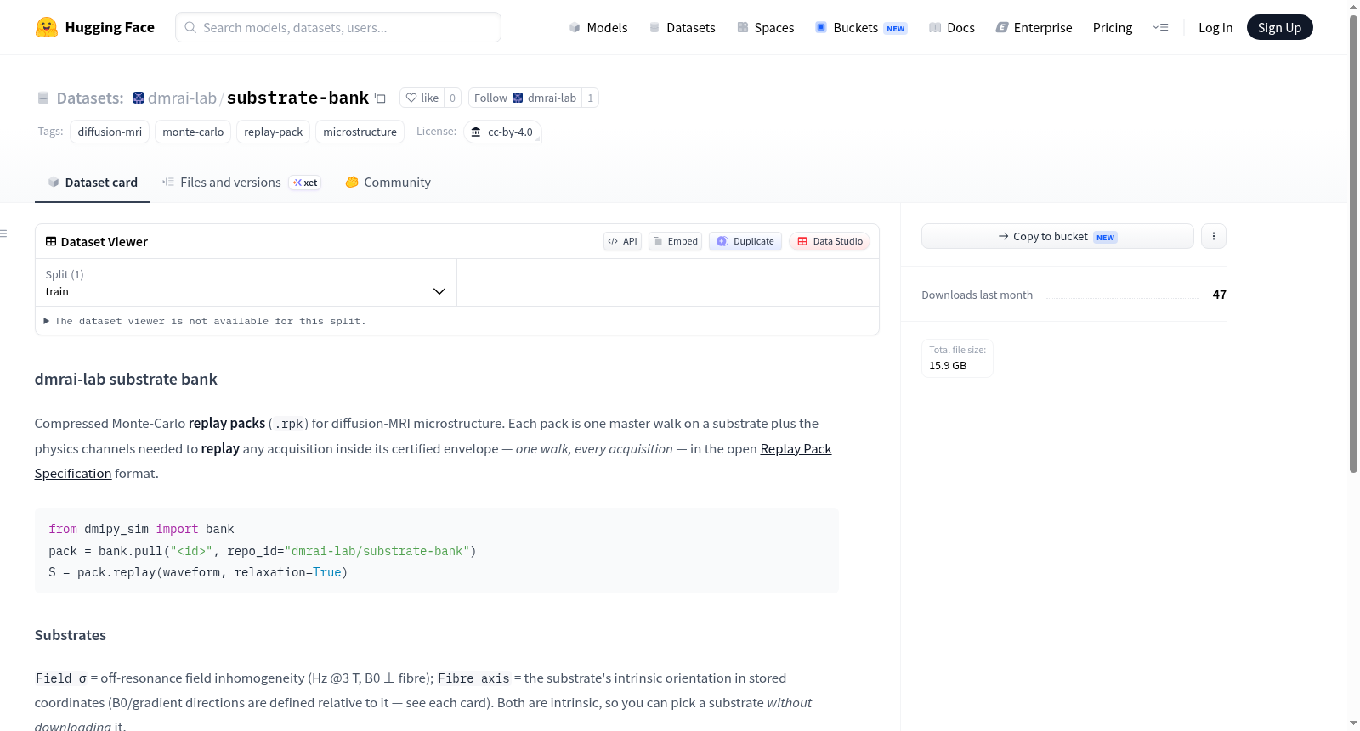Click the like count number
Viewport: 1360px width, 731px height.
452,98
